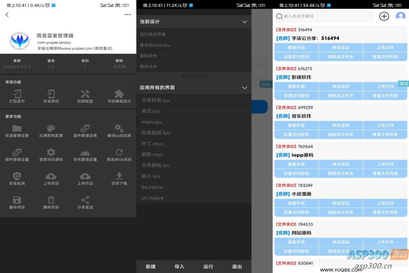This screenshot has width=409, height=273.
Task: Tap 设置访问密码 for iapp源码 folder
Action: pyautogui.click(x=296, y=173)
